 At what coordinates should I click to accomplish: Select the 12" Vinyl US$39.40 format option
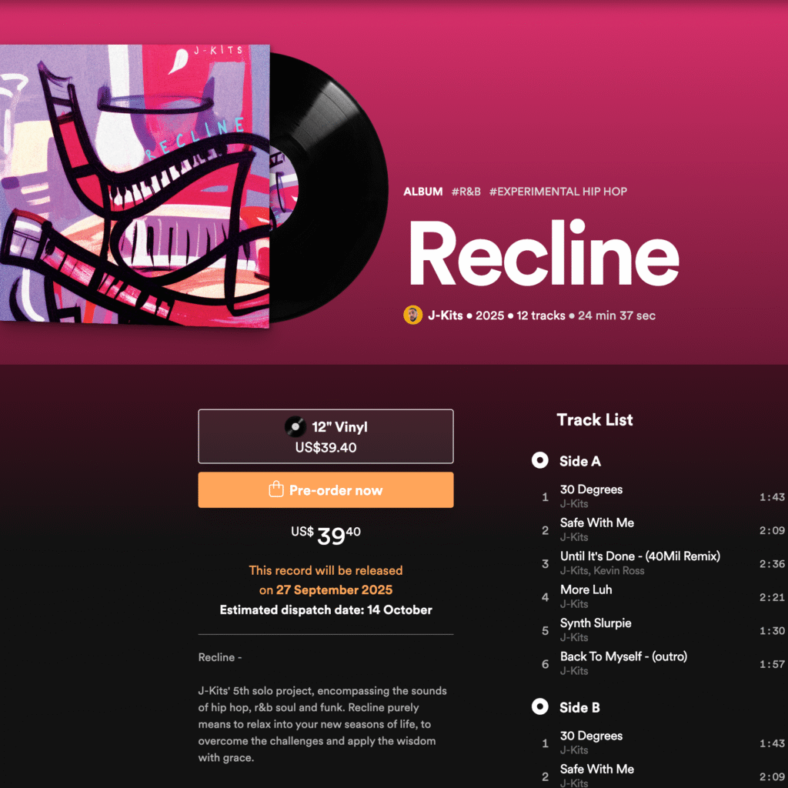point(326,436)
